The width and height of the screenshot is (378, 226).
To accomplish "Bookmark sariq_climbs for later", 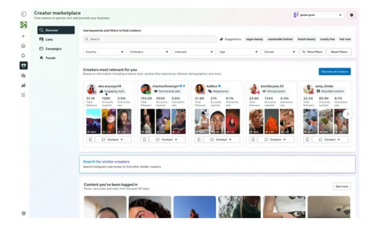I will tap(308, 139).
